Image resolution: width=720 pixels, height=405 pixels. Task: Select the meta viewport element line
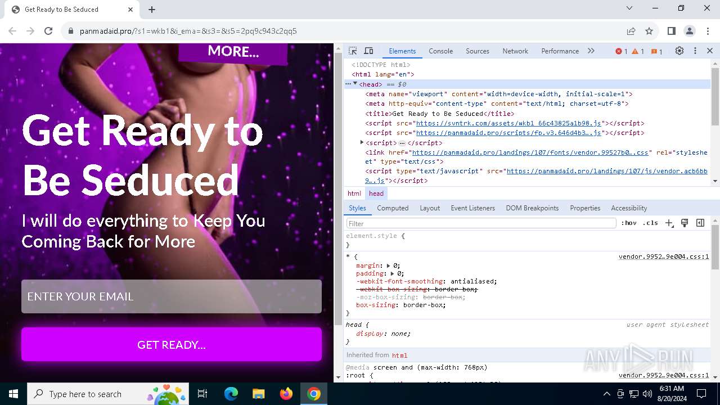(x=499, y=94)
